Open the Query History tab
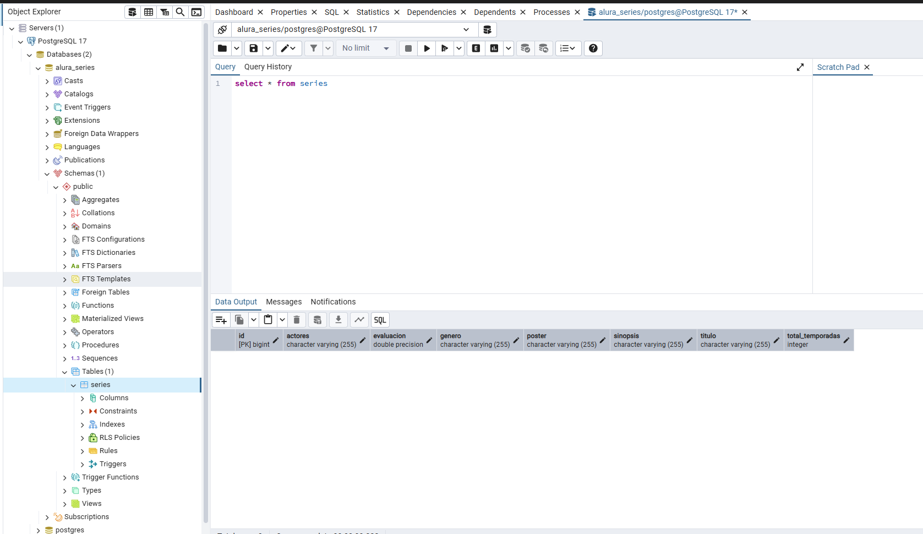The width and height of the screenshot is (923, 534). click(x=268, y=67)
